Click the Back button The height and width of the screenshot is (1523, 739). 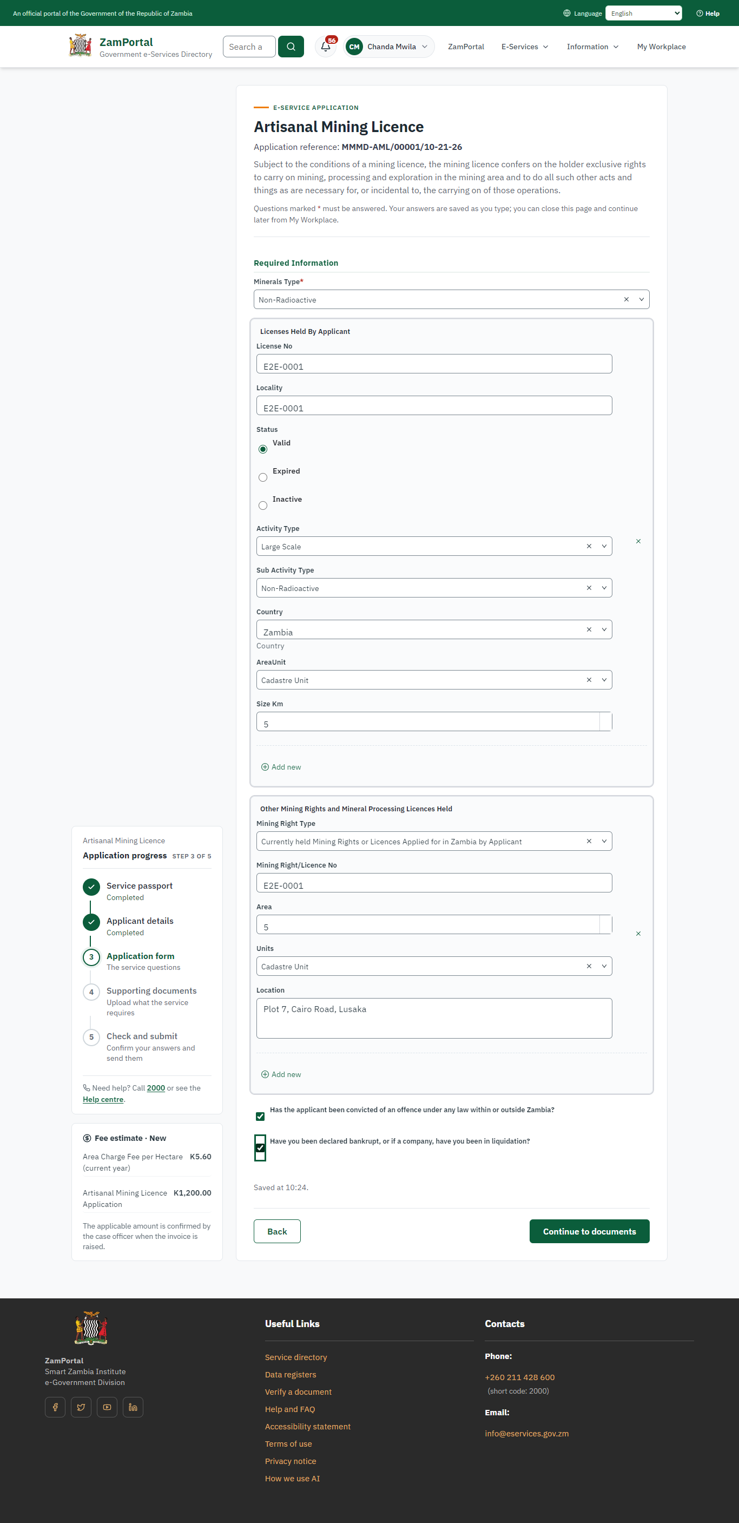click(x=278, y=1231)
